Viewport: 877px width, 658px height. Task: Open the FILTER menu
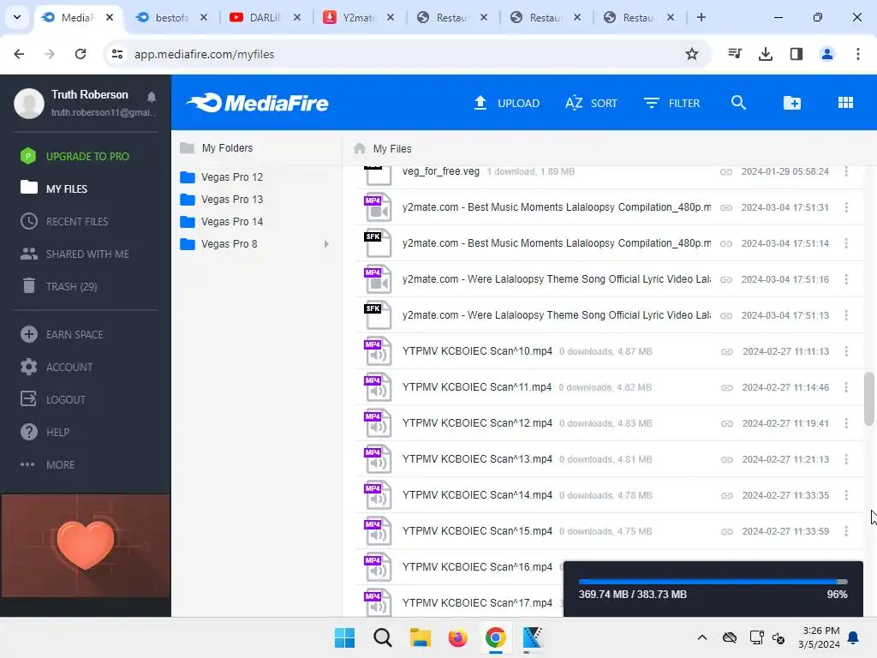point(671,103)
